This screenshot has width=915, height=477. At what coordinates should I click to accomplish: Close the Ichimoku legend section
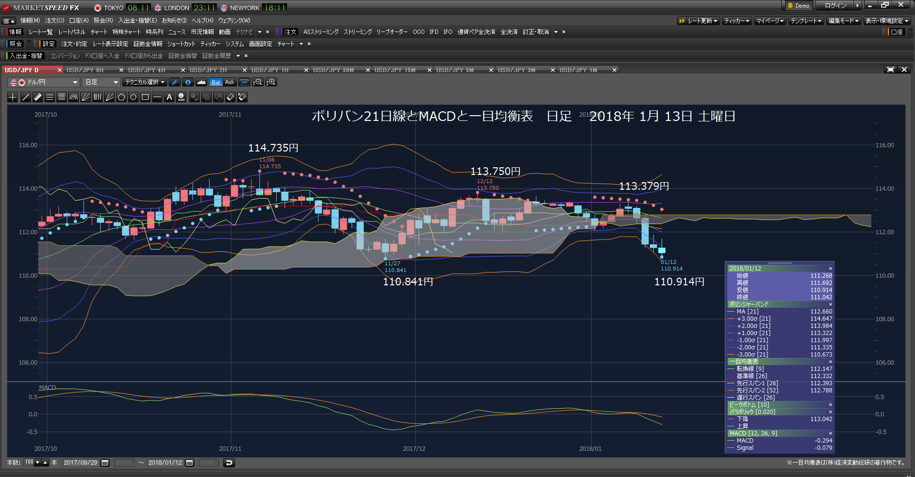(x=830, y=362)
